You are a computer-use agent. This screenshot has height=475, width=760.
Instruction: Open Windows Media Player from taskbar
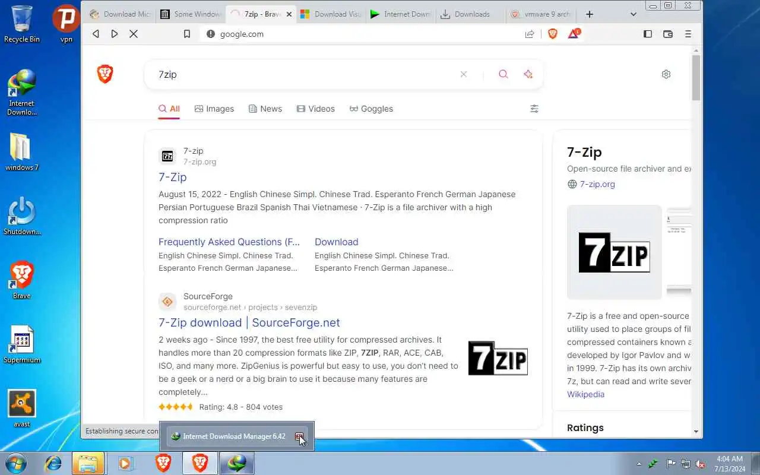pyautogui.click(x=125, y=463)
